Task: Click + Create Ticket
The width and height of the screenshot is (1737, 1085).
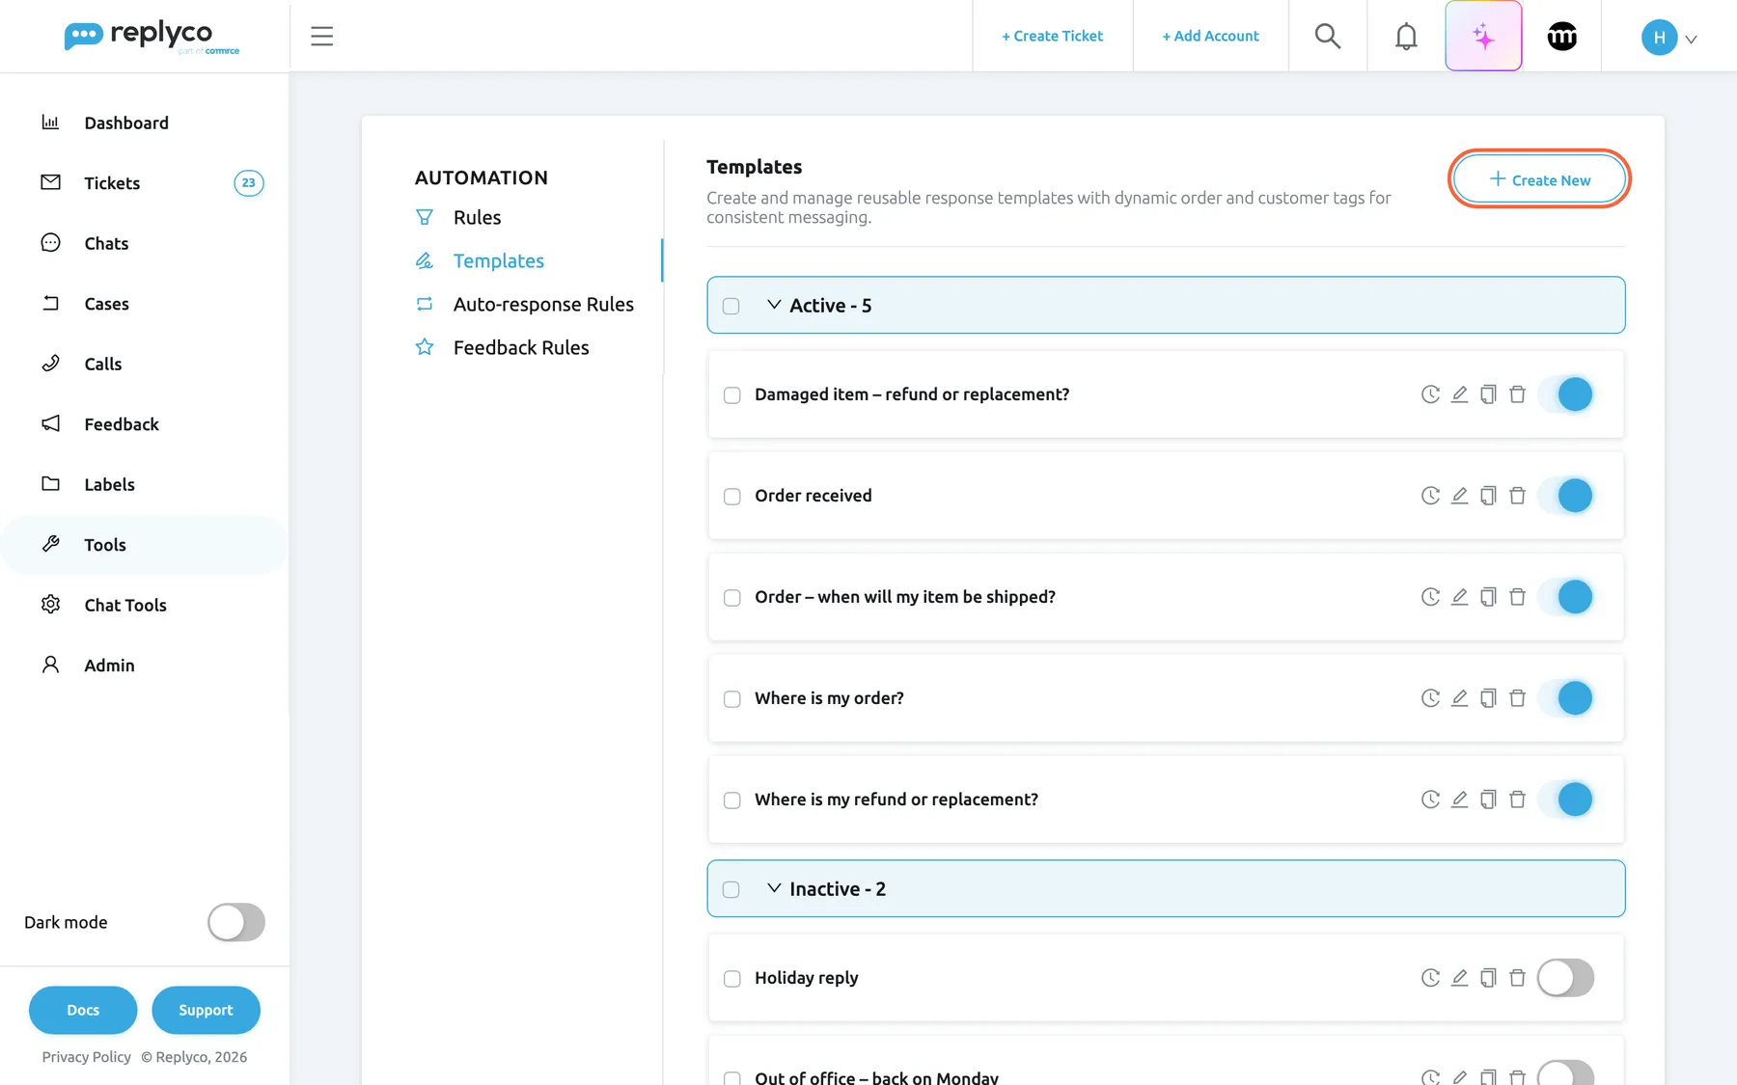Action: pos(1052,37)
